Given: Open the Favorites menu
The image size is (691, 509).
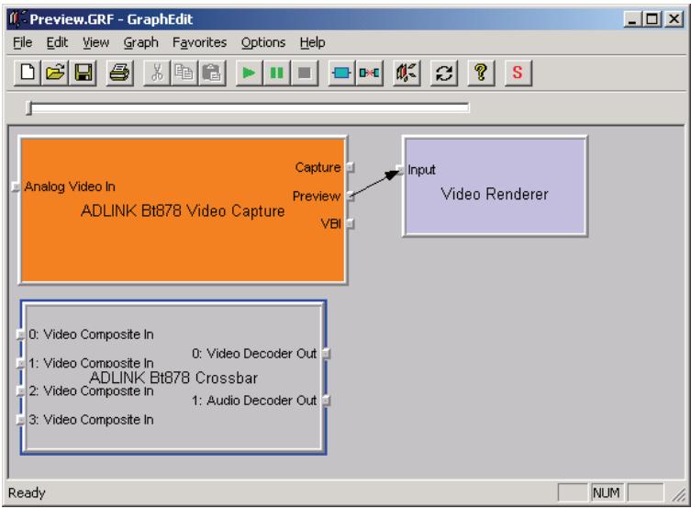Looking at the screenshot, I should pyautogui.click(x=200, y=43).
